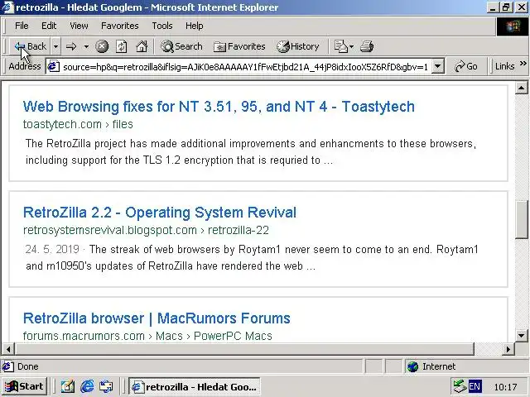
Task: Click the Outlook Express quick launch icon
Action: [x=106, y=386]
